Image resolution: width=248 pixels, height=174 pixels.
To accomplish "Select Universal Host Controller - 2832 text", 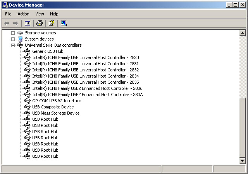I will (x=86, y=70).
